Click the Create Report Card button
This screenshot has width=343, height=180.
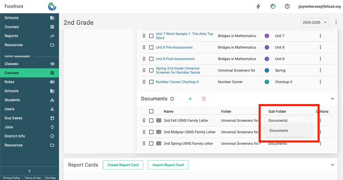point(123,165)
